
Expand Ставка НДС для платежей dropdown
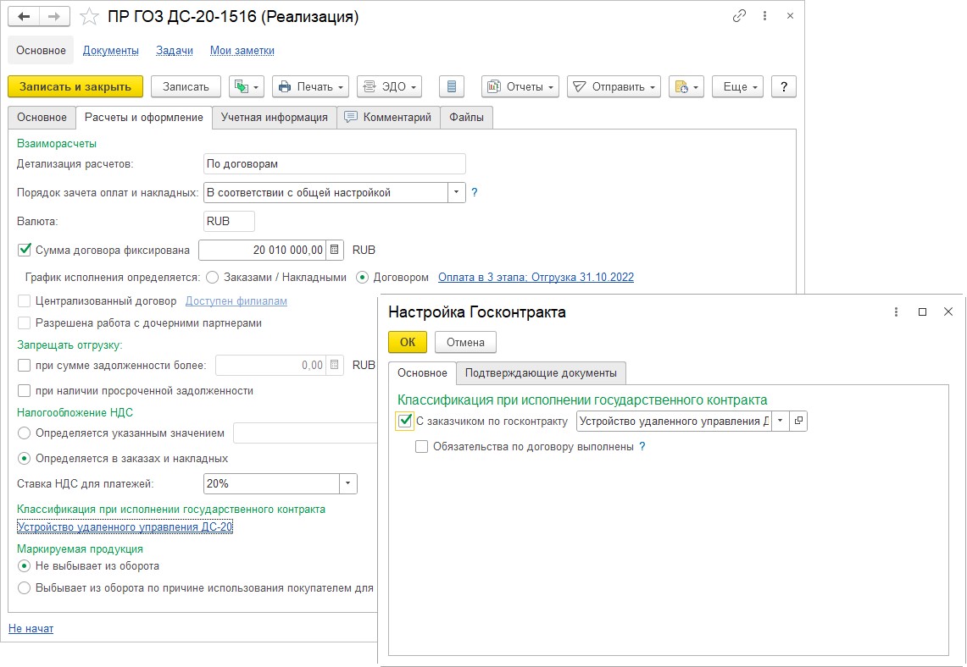347,483
